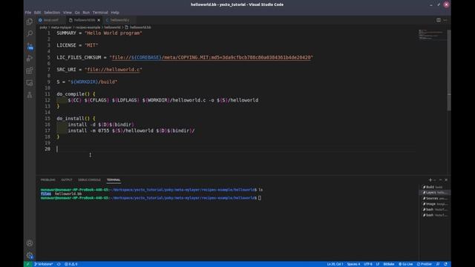Click the git branch name in status bar

[44, 264]
